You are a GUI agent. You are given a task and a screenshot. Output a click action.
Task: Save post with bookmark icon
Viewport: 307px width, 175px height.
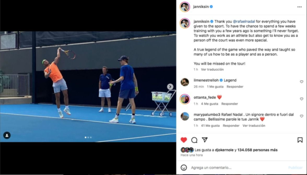click(300, 140)
